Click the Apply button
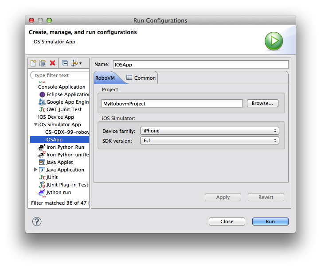This screenshot has height=268, width=321. tap(223, 197)
